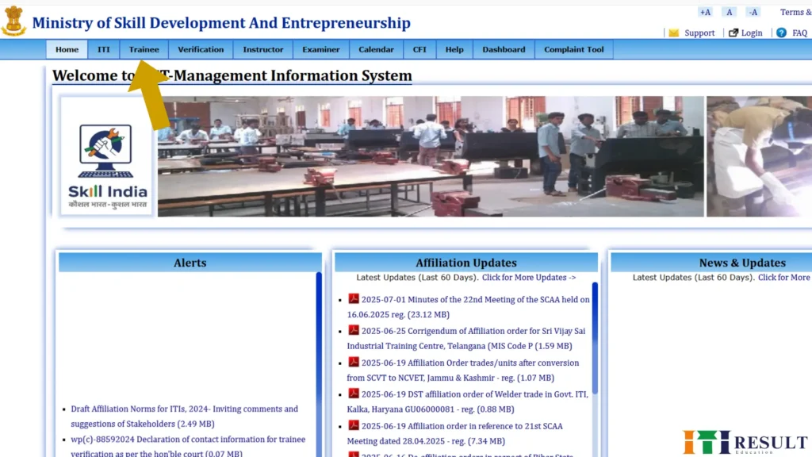Open the ITI menu
The height and width of the screenshot is (457, 812).
click(x=104, y=50)
